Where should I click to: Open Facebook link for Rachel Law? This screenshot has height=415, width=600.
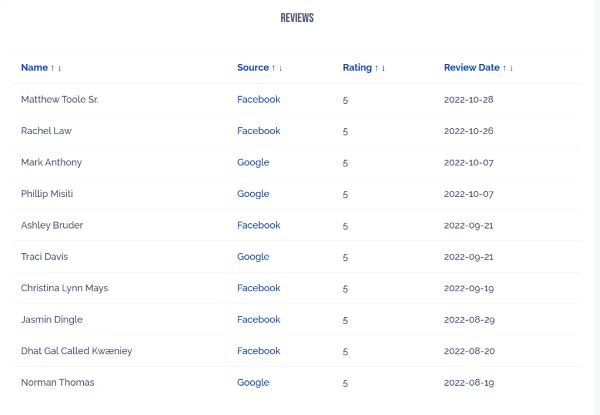pyautogui.click(x=258, y=131)
